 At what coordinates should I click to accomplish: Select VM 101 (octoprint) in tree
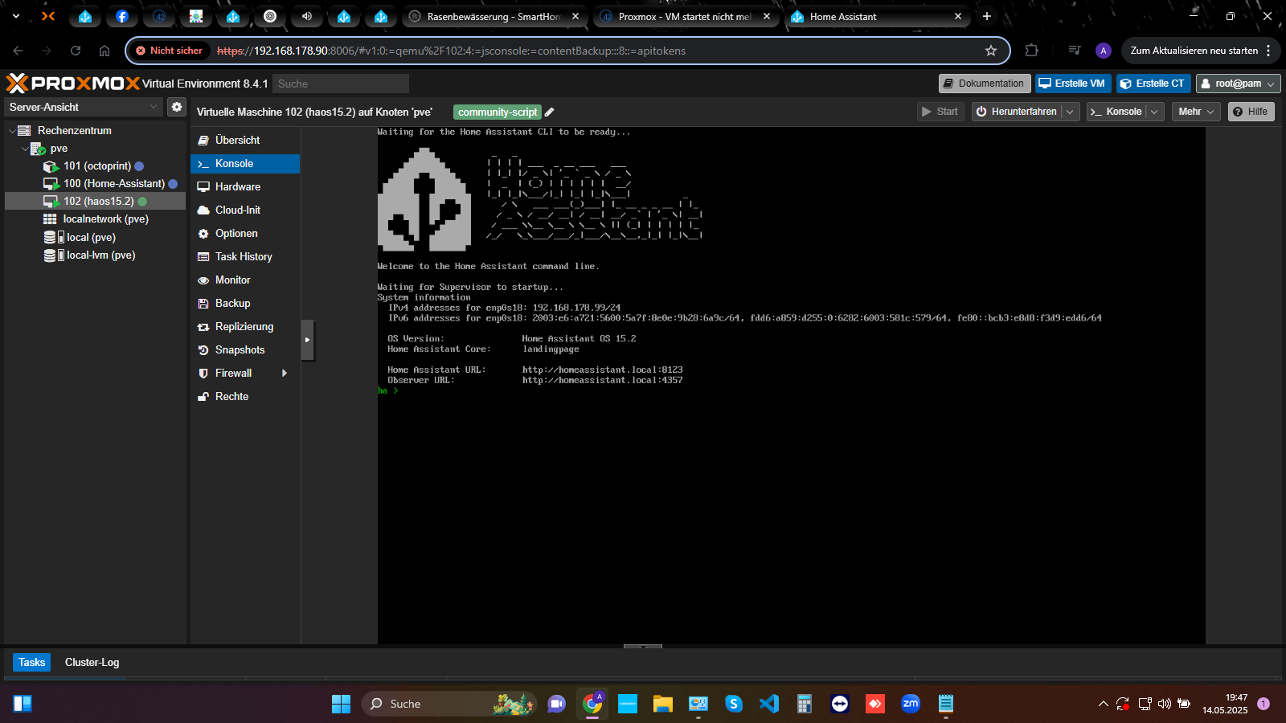95,165
